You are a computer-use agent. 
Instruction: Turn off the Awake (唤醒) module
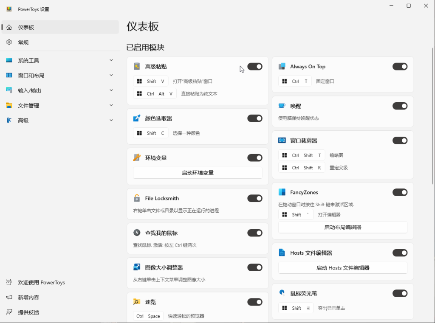pos(400,106)
